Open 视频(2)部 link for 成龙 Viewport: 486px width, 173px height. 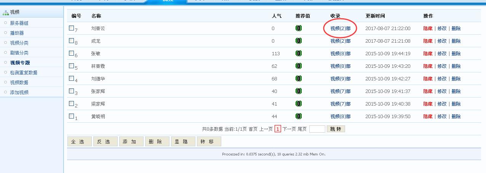[x=341, y=41]
